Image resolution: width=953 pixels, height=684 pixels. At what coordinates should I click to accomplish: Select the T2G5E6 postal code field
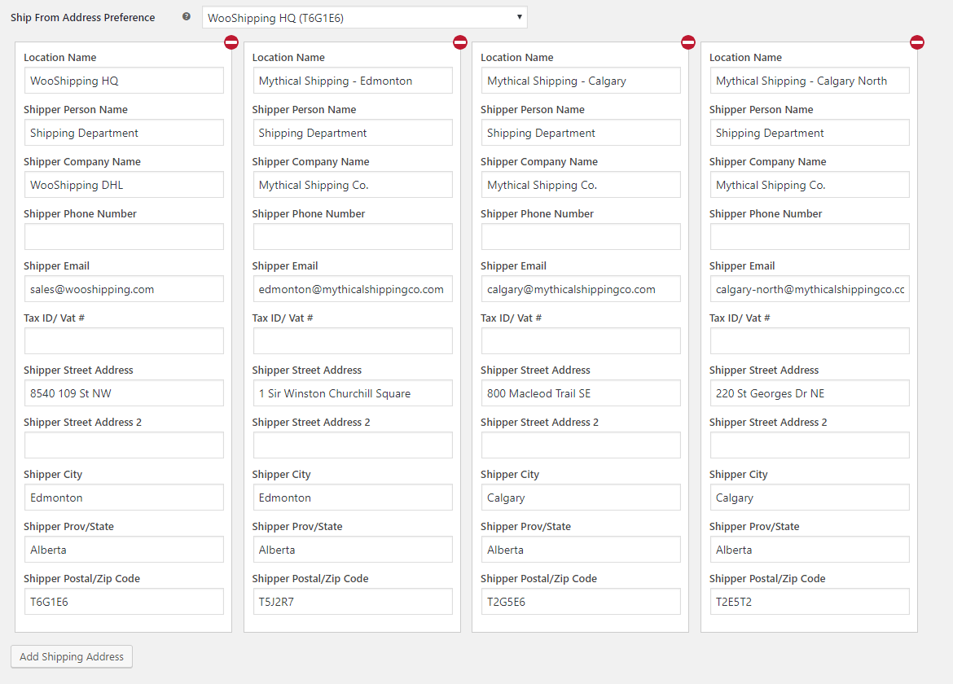tap(581, 602)
